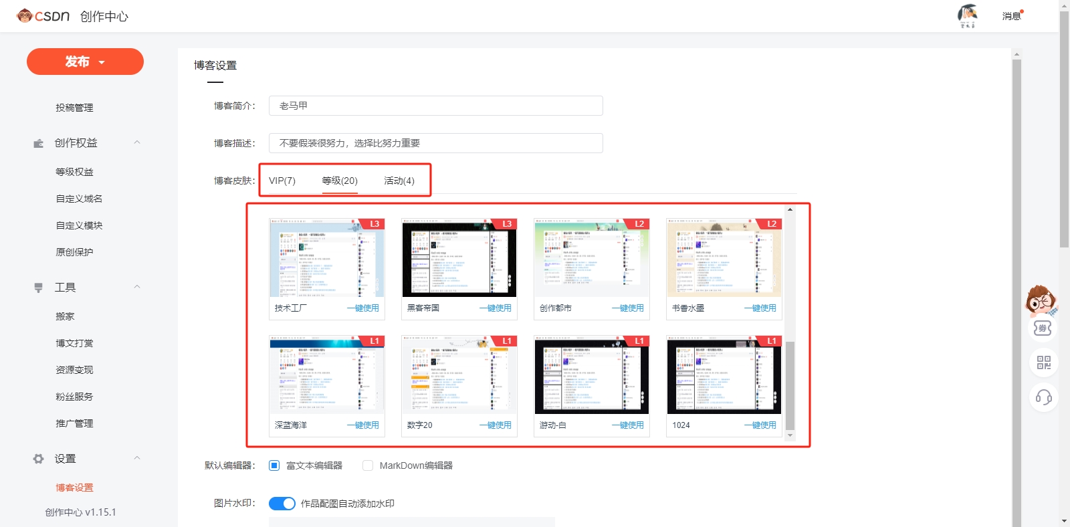This screenshot has width=1070, height=527.
Task: Open 消息 notifications link
Action: [x=1011, y=16]
